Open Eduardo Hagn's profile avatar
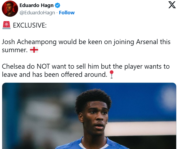 coord(10,9)
